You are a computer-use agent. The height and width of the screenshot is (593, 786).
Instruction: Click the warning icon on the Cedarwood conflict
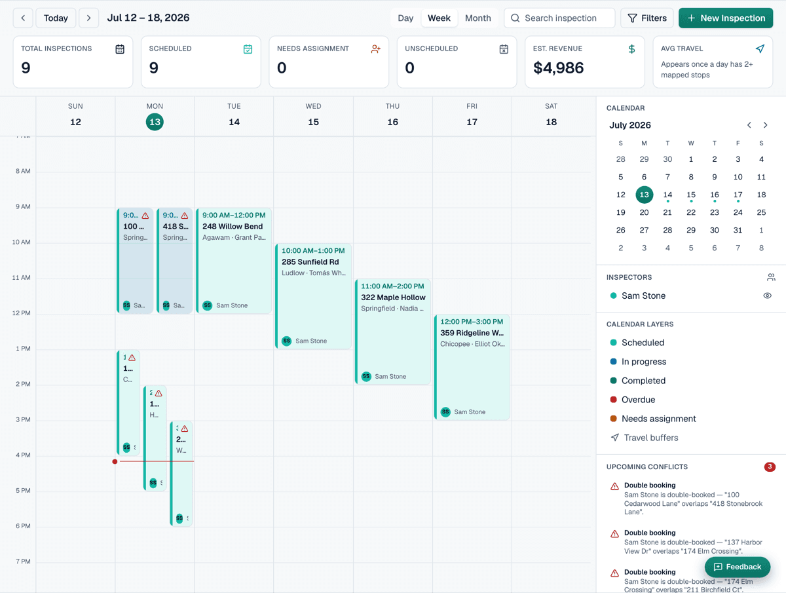[614, 487]
